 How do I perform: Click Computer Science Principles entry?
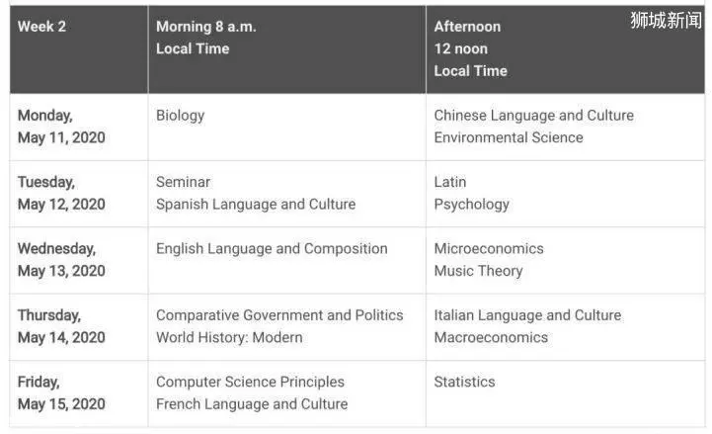pos(250,383)
